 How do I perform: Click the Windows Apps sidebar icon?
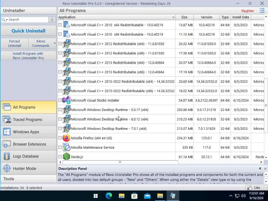click(7, 132)
